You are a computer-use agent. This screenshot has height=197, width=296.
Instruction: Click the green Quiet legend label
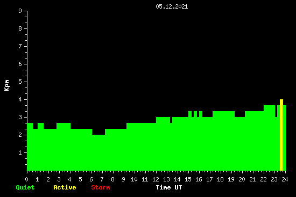(x=25, y=187)
